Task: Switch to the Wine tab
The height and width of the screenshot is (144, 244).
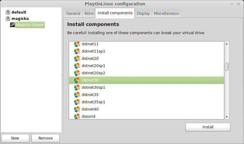Action: (89, 14)
